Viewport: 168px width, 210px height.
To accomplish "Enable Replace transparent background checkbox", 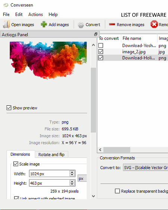I will pos(117,191).
